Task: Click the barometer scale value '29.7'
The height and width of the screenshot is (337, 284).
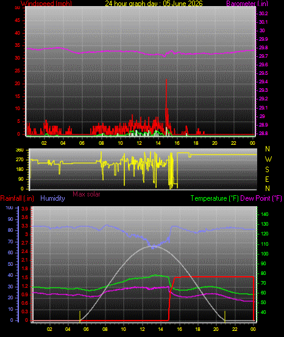Action: tap(263, 57)
